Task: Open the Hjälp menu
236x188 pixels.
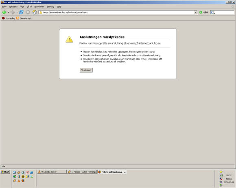Action: (59, 6)
